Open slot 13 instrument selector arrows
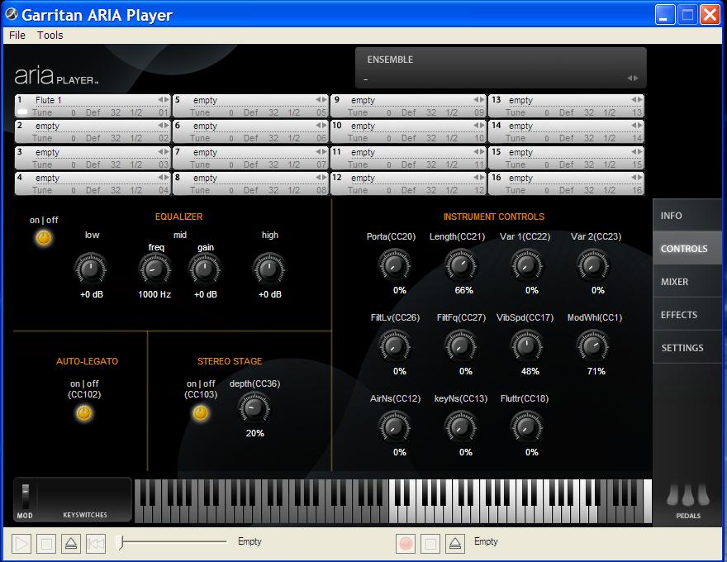This screenshot has width=727, height=562. point(637,100)
